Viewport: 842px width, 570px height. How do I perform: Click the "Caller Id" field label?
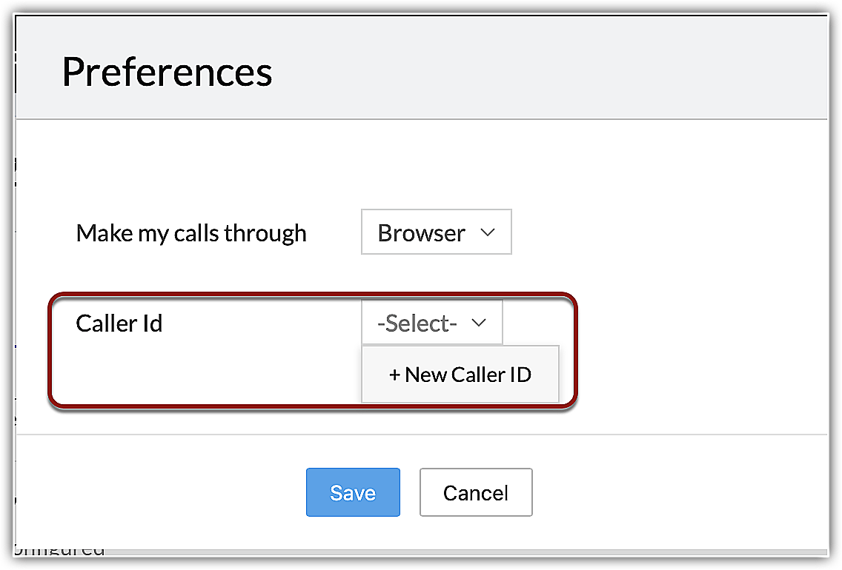[119, 323]
